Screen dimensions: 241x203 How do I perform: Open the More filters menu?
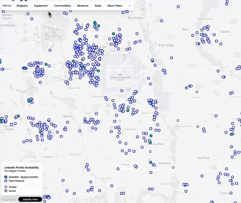115,6
